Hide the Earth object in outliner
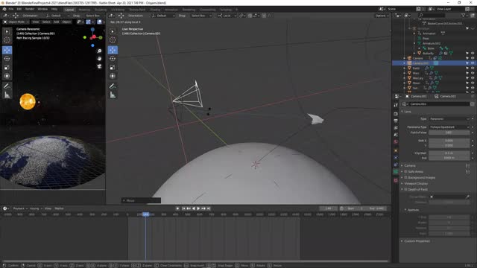 coord(473,68)
